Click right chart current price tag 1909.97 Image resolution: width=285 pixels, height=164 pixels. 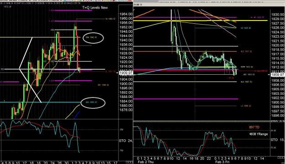(278, 75)
